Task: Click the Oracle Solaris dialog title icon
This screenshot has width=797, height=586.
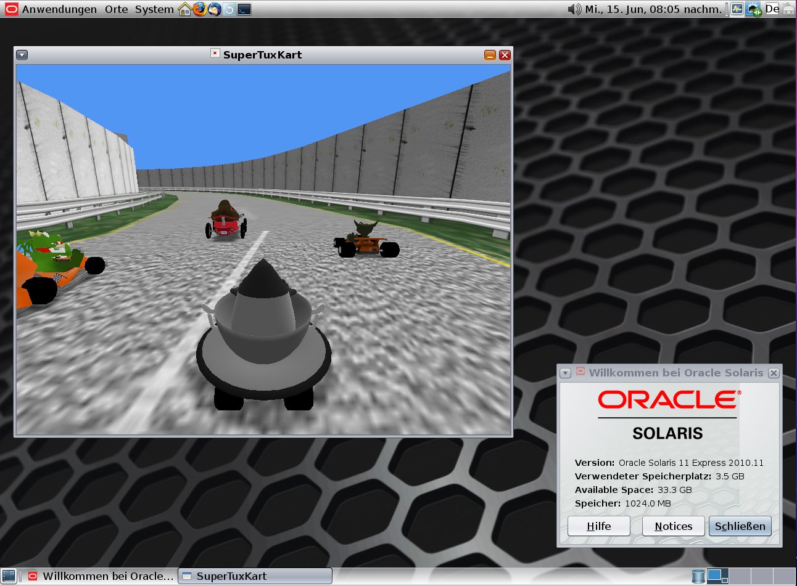Action: tap(580, 372)
